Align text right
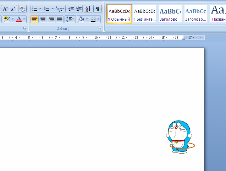This screenshot has height=171, width=226. tap(51, 19)
